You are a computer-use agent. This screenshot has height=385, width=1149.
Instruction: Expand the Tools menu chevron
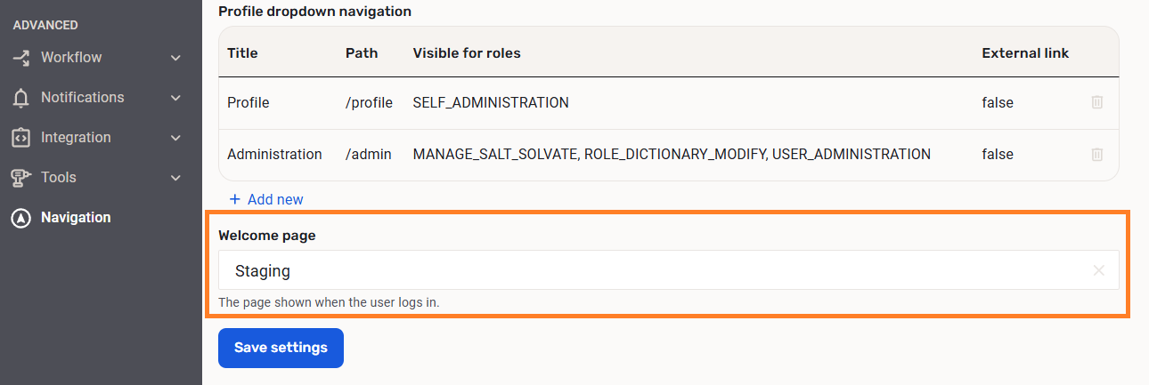tap(175, 178)
